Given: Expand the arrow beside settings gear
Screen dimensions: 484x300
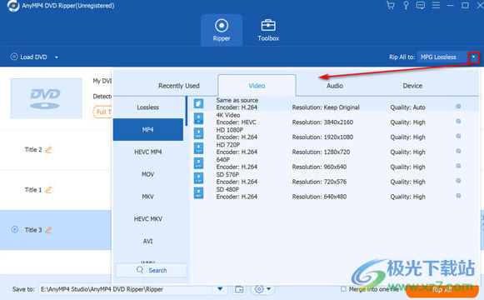Looking at the screenshot, I should point(268,289).
